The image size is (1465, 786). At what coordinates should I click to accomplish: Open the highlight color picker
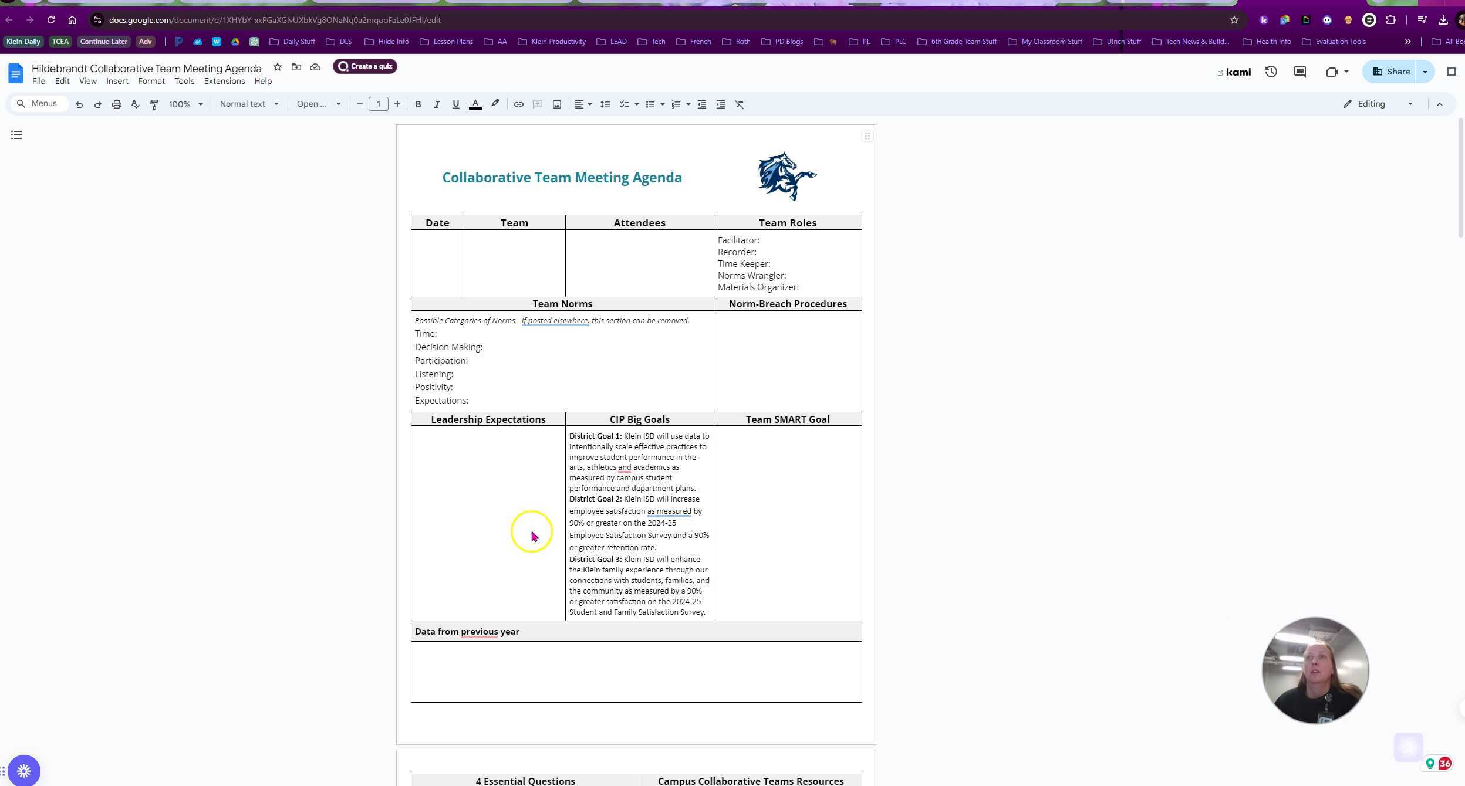tap(495, 104)
